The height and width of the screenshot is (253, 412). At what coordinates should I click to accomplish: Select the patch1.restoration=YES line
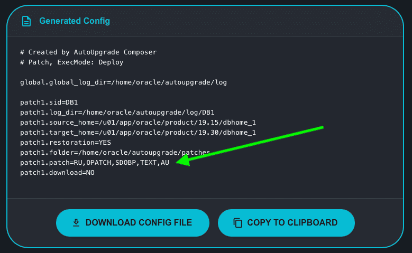66,143
